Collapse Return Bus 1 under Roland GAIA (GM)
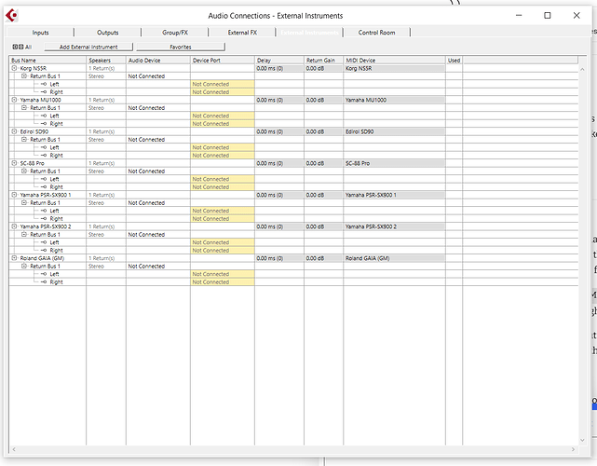The width and height of the screenshot is (597, 466). click(x=24, y=266)
